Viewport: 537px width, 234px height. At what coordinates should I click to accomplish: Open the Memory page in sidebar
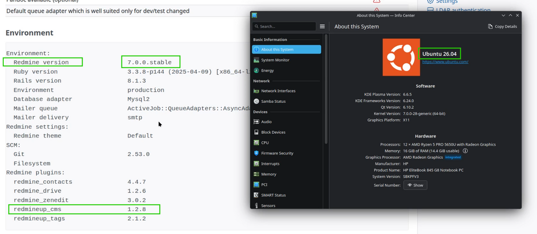pos(287,174)
